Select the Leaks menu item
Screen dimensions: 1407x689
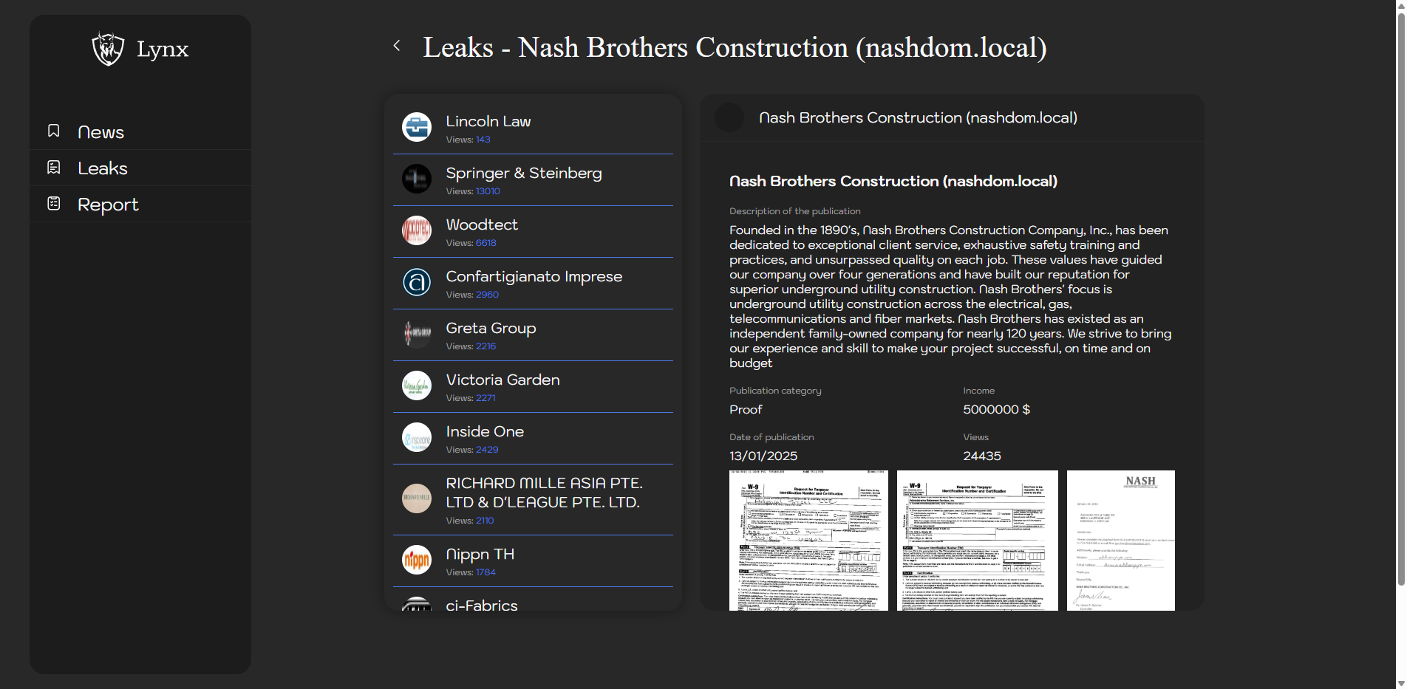tap(103, 168)
